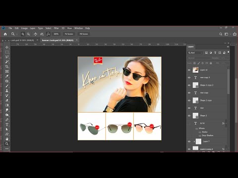Image resolution: width=238 pixels, height=178 pixels.
Task: Open the Filter menu
Action: (56, 28)
